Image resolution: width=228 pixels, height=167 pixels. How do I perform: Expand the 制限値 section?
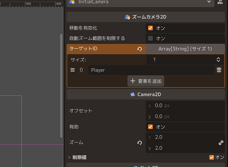pos(69,157)
